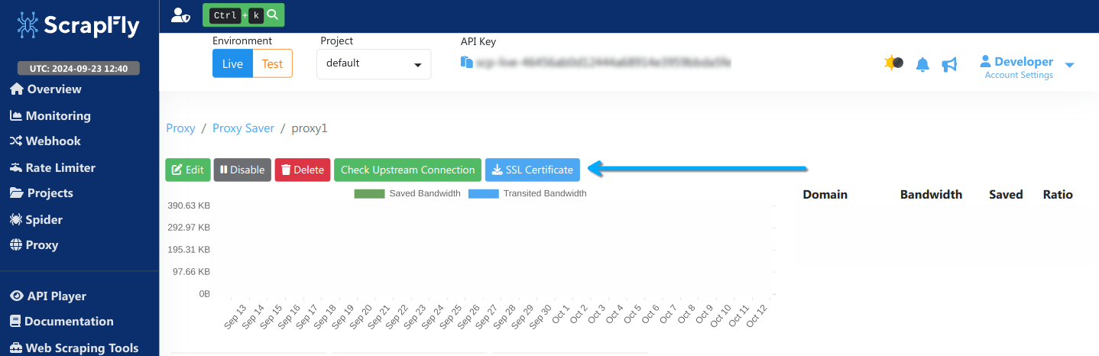This screenshot has width=1099, height=356.
Task: Open notifications bell icon
Action: coord(922,65)
